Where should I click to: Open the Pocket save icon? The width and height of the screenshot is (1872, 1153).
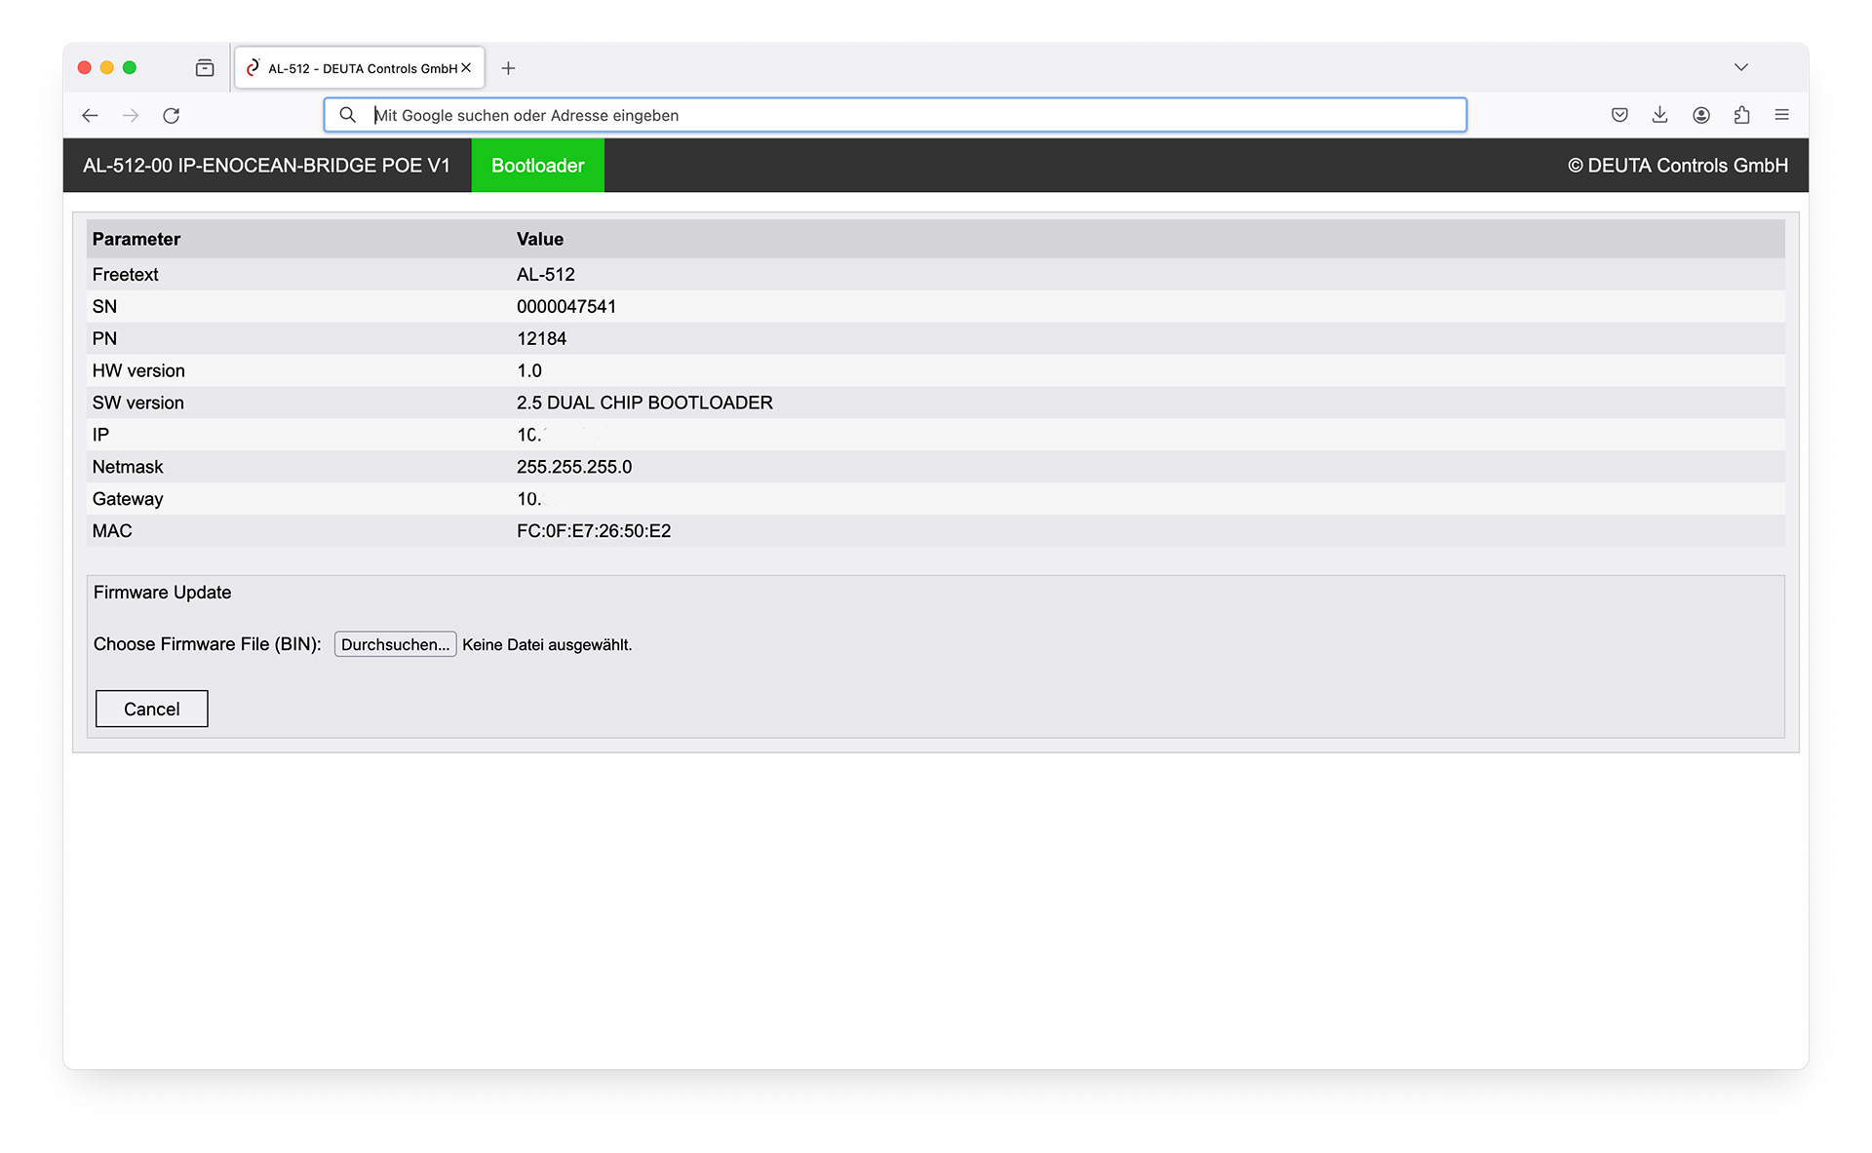1619,115
